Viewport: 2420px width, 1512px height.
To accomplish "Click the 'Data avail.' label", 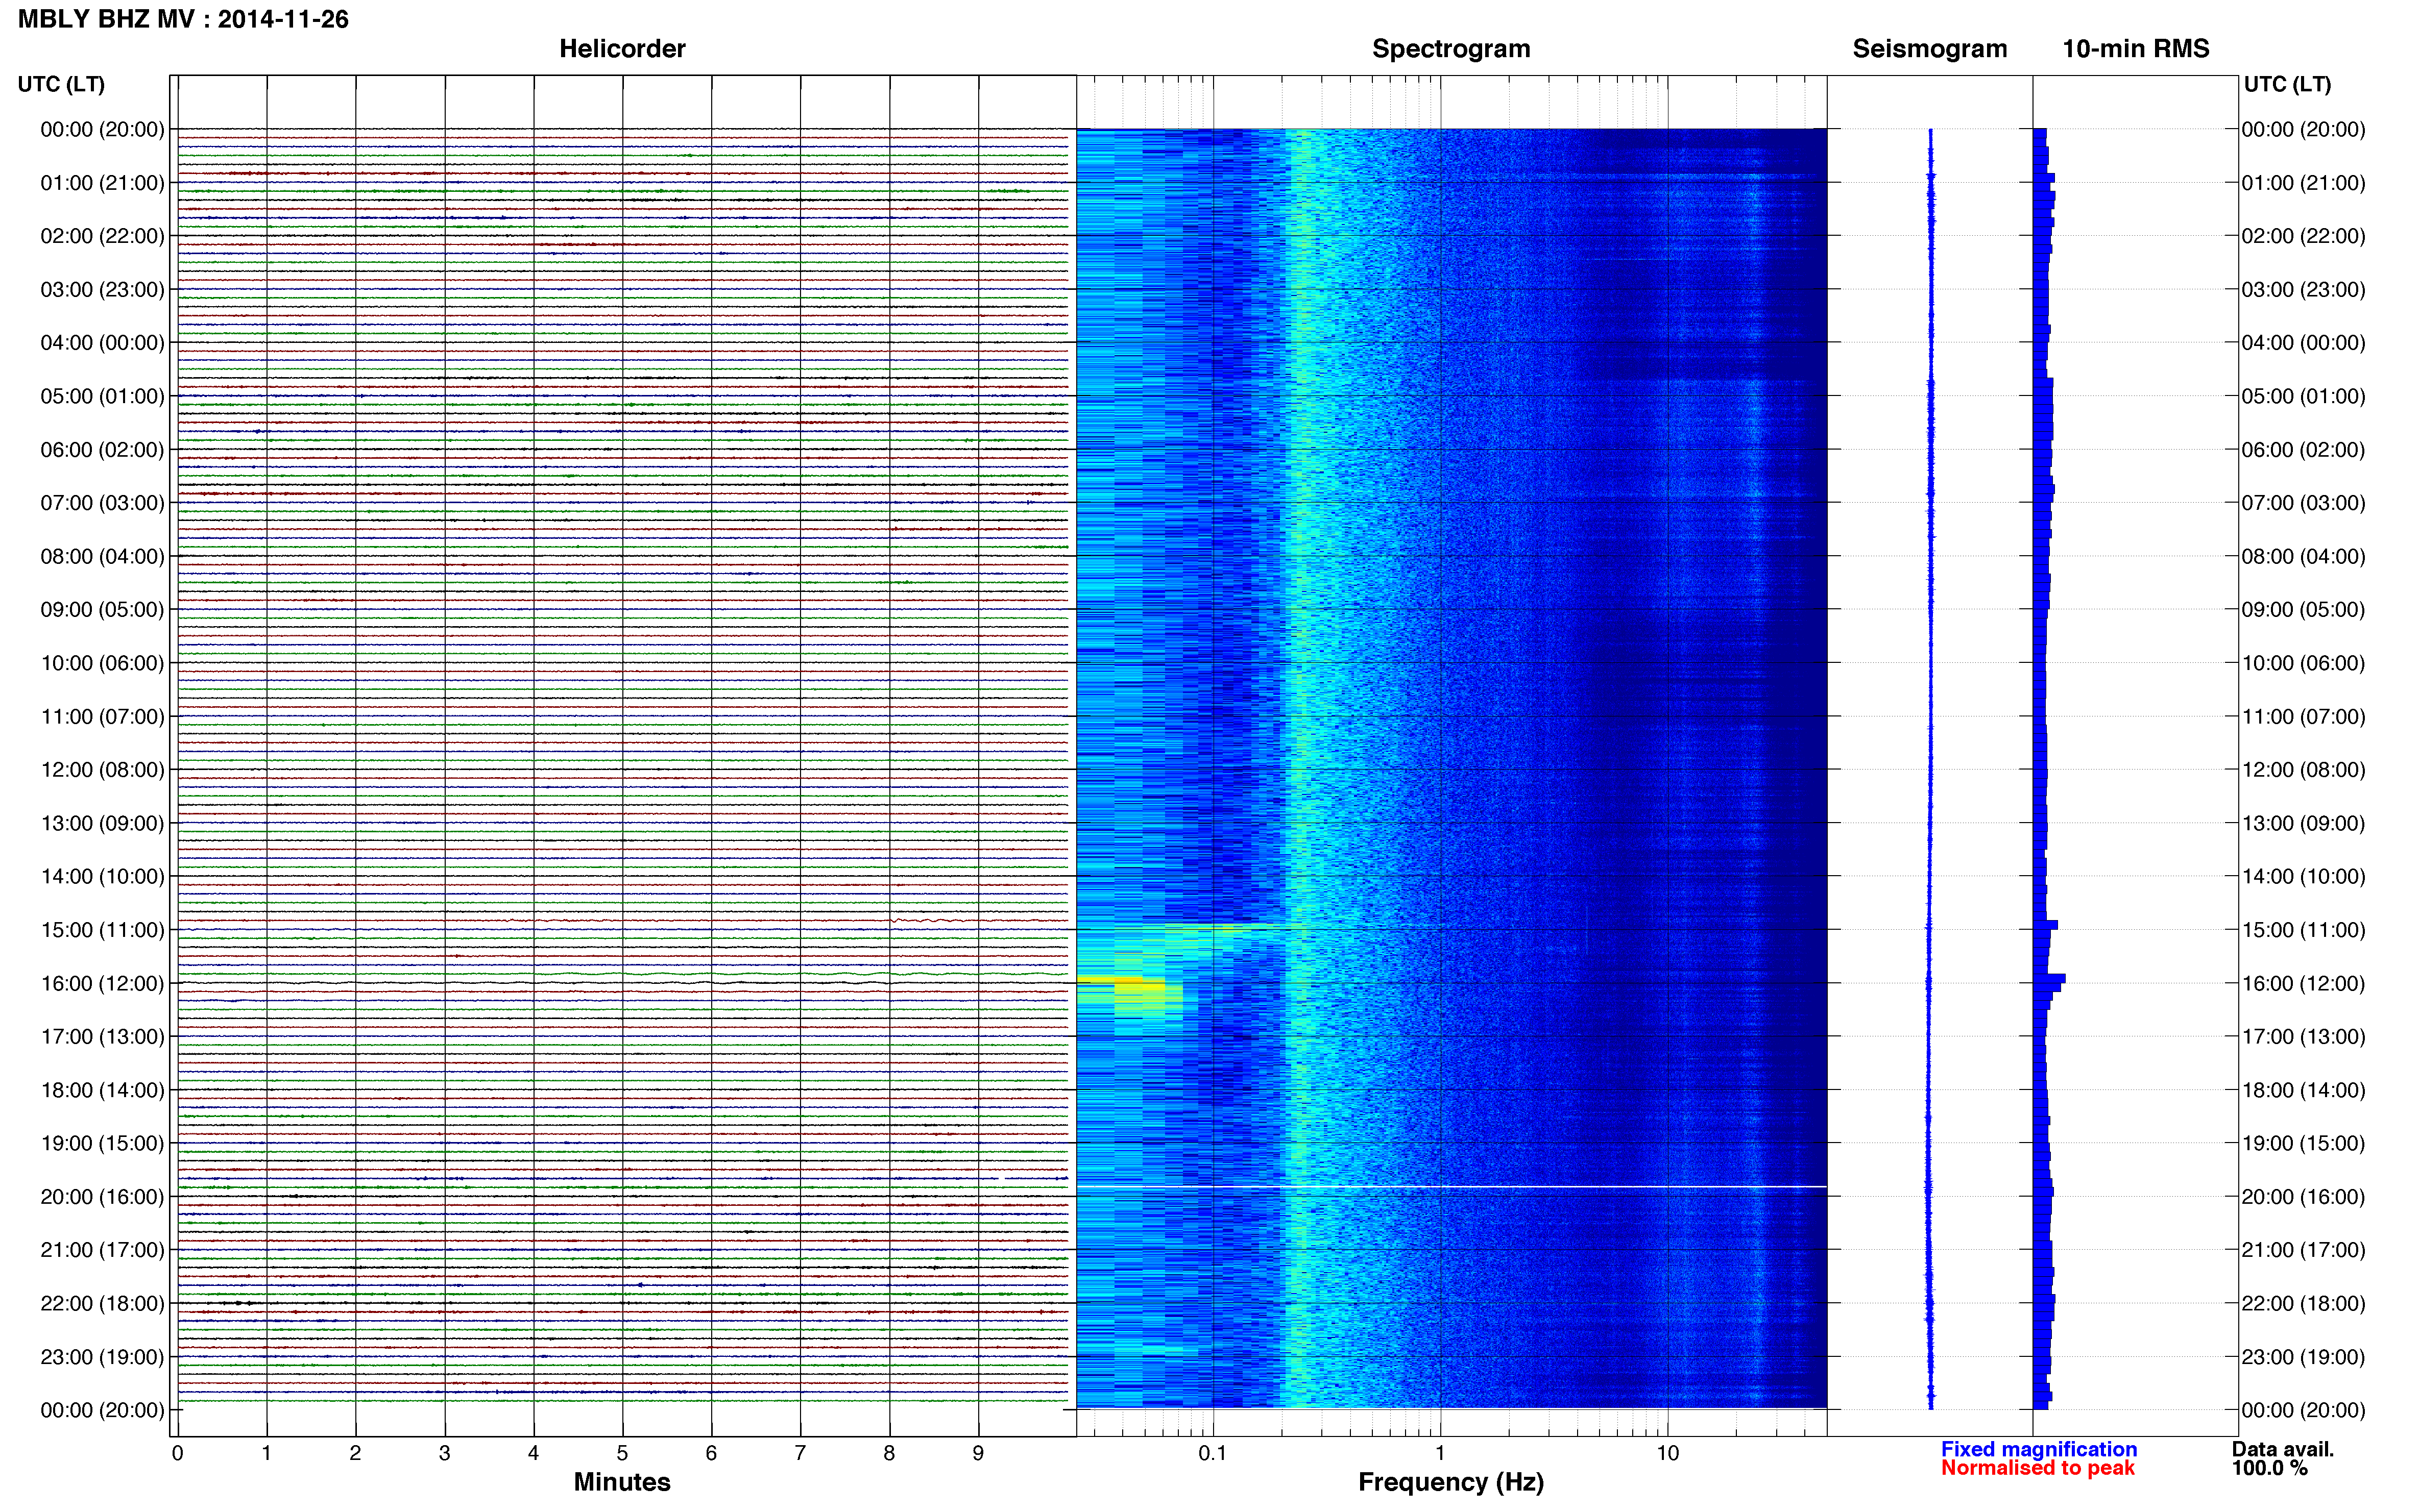I will (2283, 1449).
